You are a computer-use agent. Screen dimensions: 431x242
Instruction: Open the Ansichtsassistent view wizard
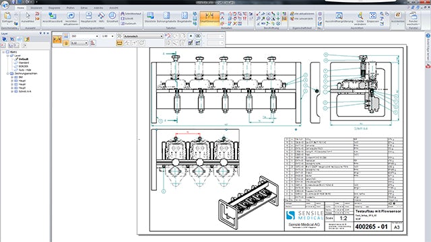tap(53, 18)
